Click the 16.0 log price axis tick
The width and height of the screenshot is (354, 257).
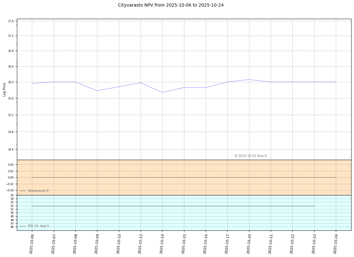11,82
